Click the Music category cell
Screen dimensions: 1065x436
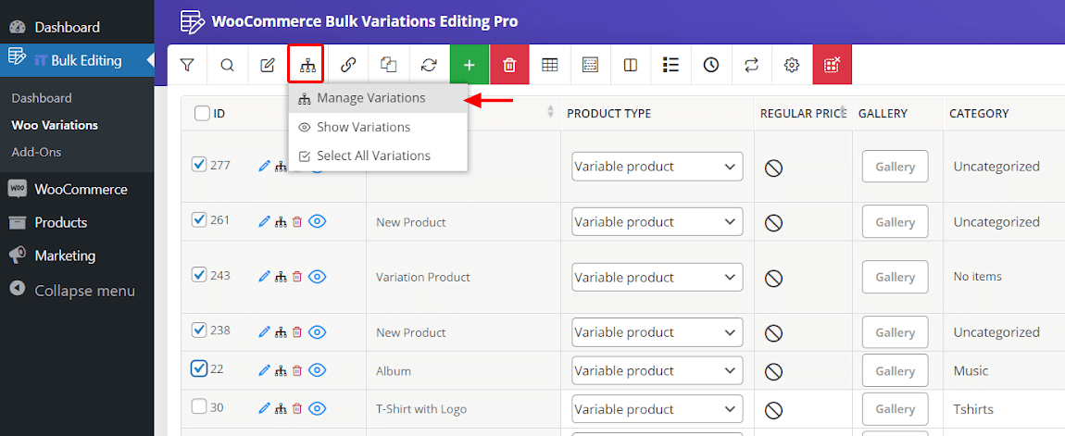pyautogui.click(x=971, y=371)
